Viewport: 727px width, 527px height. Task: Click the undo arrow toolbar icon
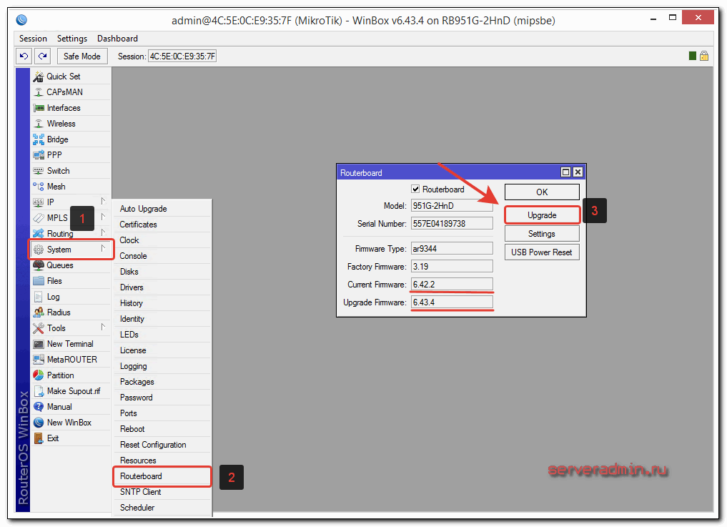(x=24, y=56)
